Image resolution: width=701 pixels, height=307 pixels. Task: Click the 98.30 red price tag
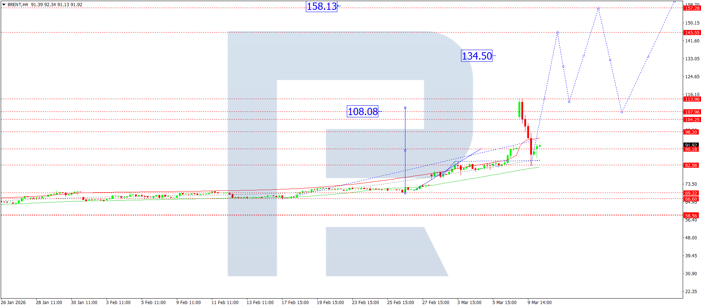click(691, 132)
